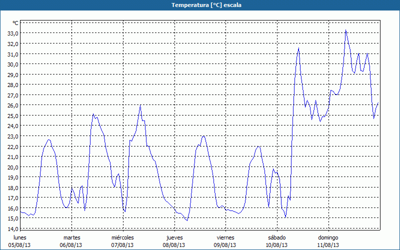Click the "sábado" day label
Viewport: 400px width, 250px height.
(277, 237)
